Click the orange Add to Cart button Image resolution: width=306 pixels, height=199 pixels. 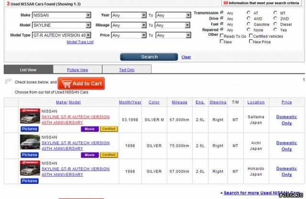point(81,84)
